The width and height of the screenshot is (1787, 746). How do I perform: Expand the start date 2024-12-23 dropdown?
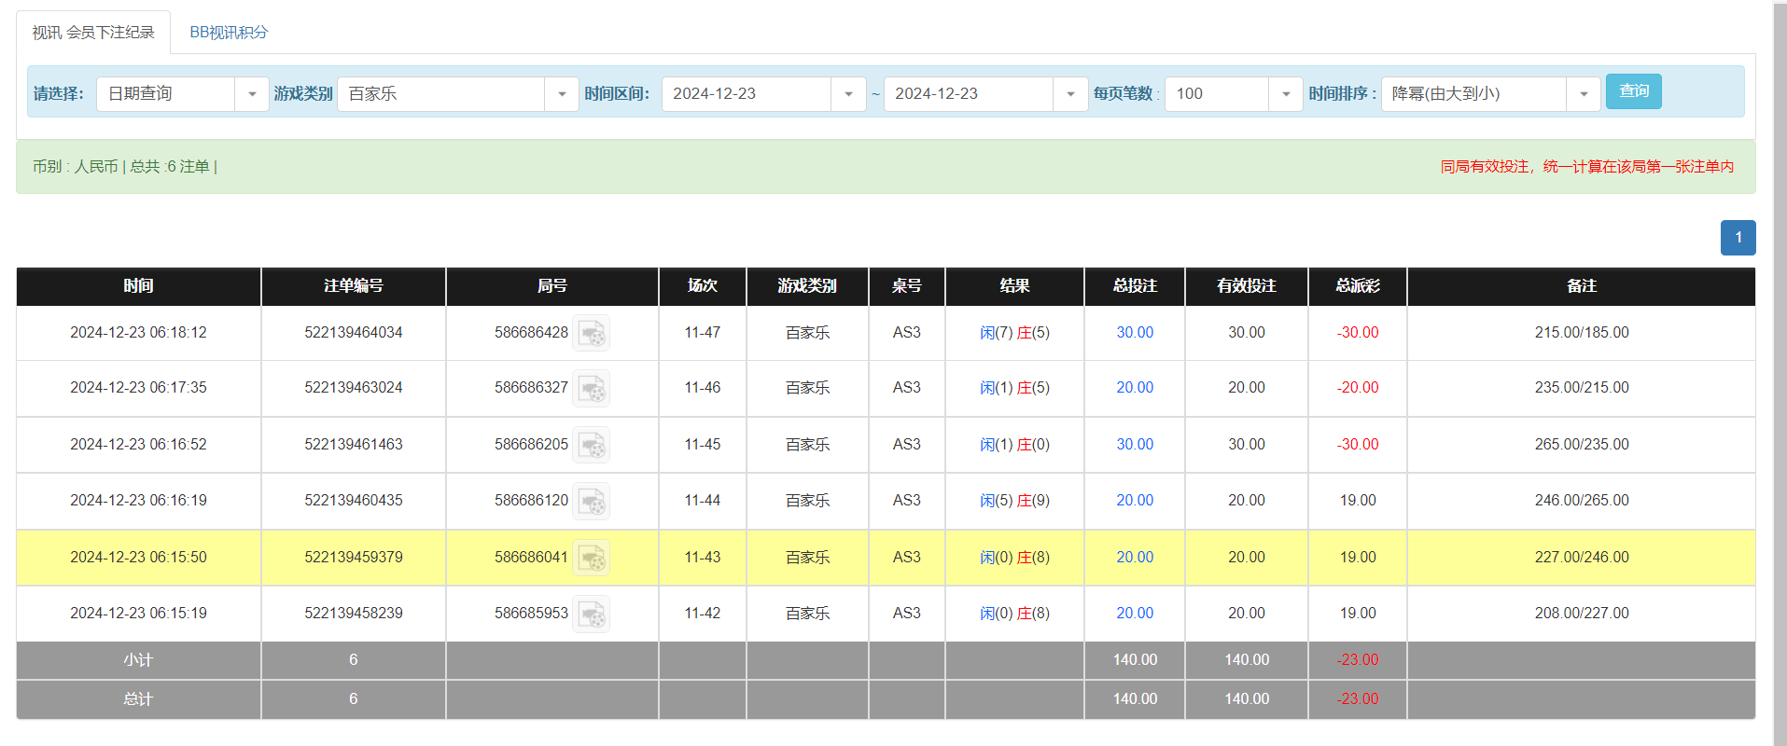point(847,94)
